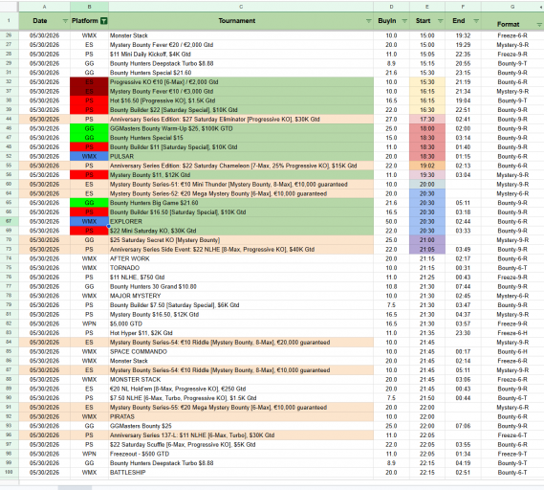This screenshot has height=490, width=544.
Task: Click the Freeze-6-H format cell for Hot Hyper
Action: coord(512,333)
